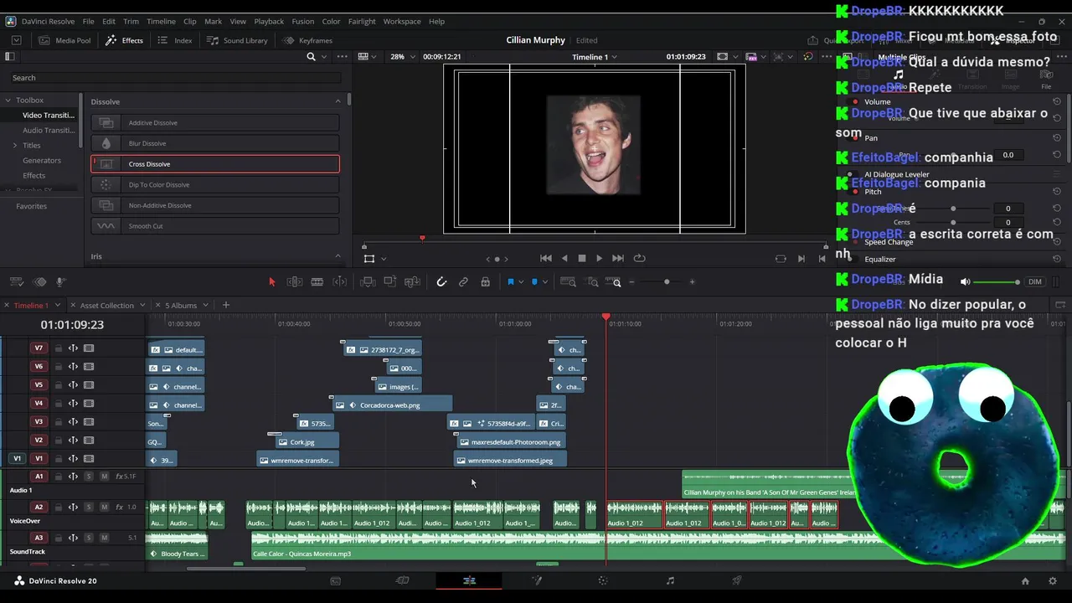Click the Insert Clip edit icon

(x=368, y=282)
